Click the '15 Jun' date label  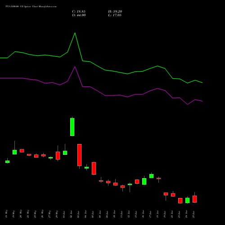136,214
